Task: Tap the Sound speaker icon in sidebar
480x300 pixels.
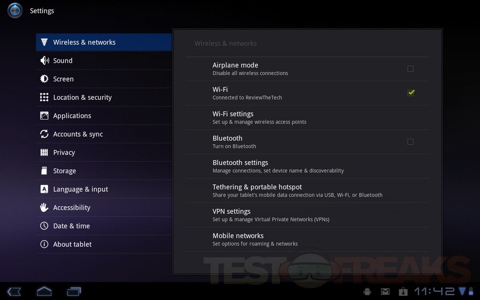Action: point(45,60)
